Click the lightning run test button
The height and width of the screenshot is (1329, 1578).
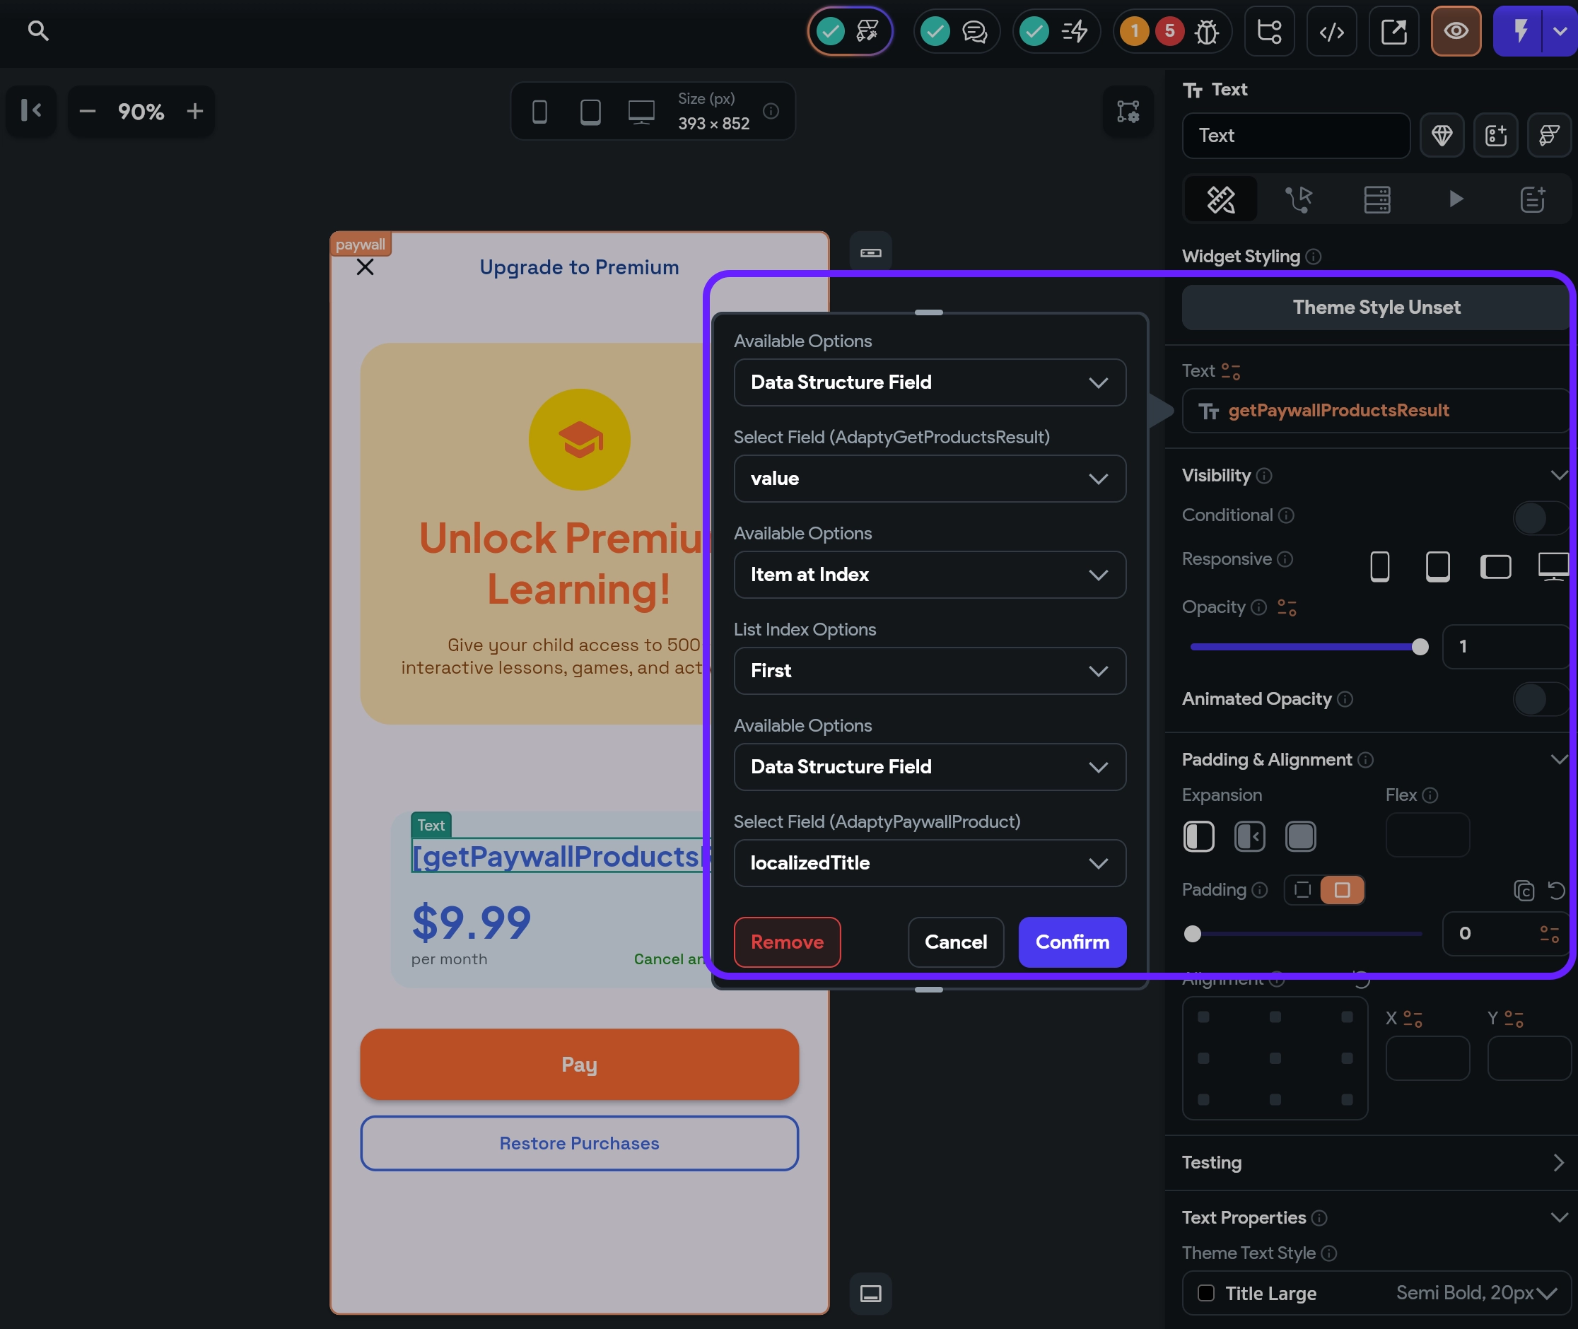point(1520,32)
